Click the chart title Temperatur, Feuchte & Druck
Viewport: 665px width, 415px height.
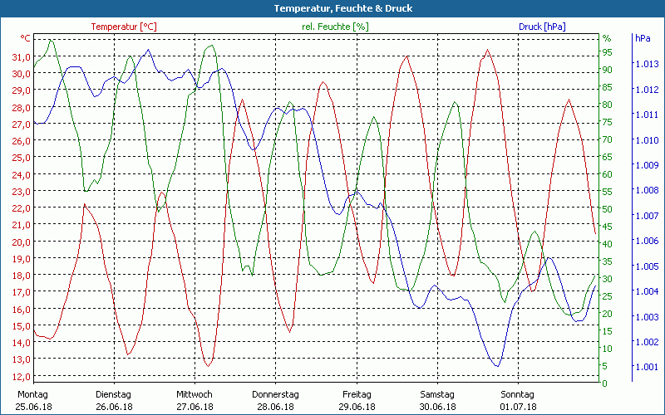(x=332, y=8)
